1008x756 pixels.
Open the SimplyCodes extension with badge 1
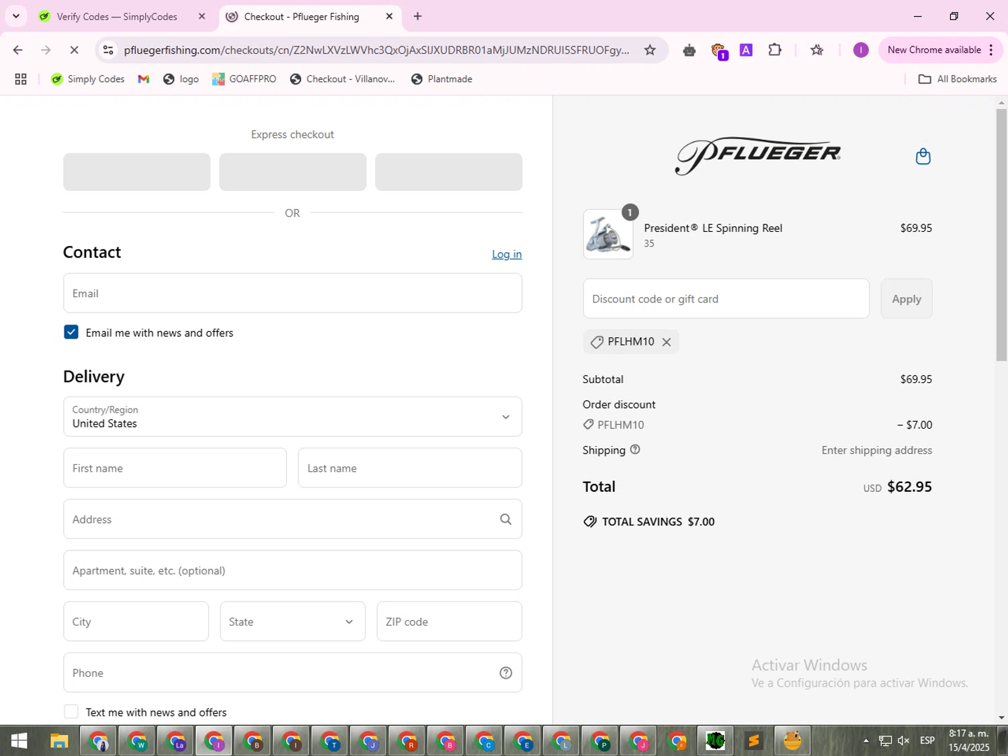[x=718, y=50]
